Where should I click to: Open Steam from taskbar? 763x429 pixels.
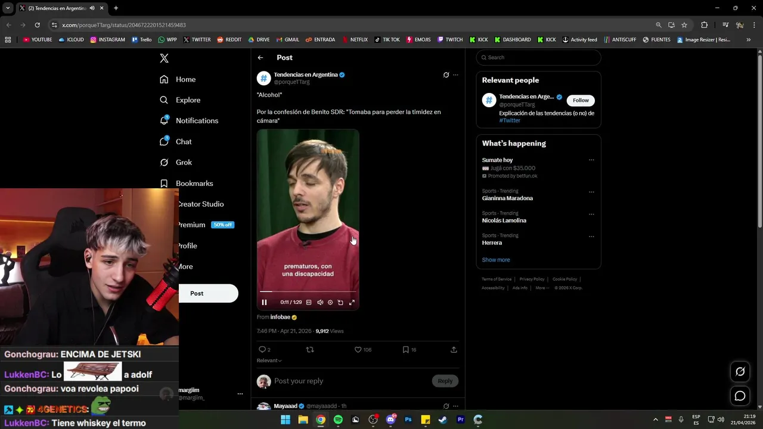pos(443,419)
